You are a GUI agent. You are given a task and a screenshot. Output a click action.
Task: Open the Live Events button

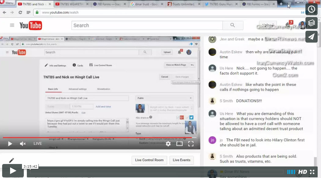click(182, 160)
